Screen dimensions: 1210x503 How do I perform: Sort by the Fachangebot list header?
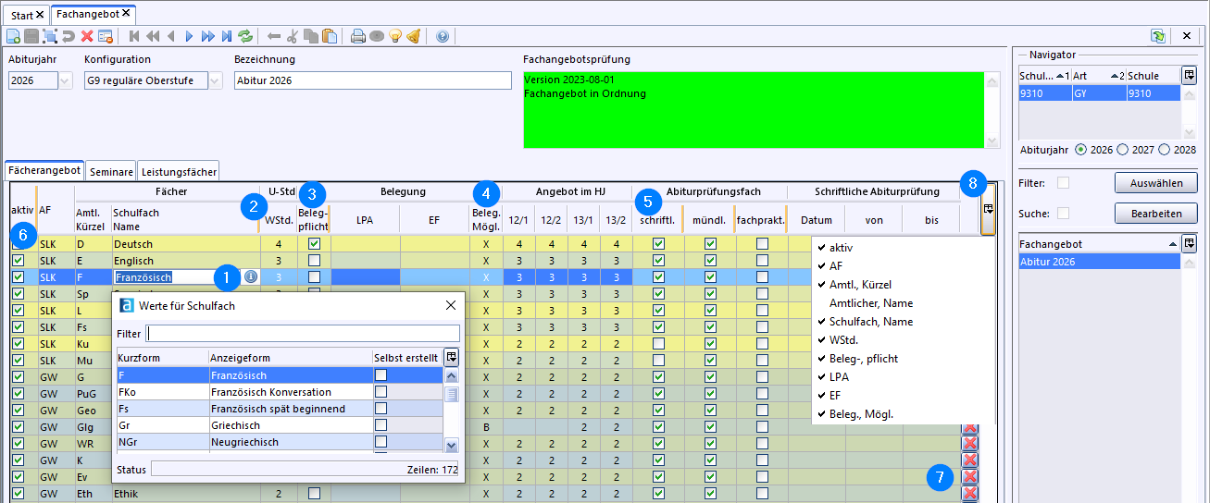coord(1100,244)
